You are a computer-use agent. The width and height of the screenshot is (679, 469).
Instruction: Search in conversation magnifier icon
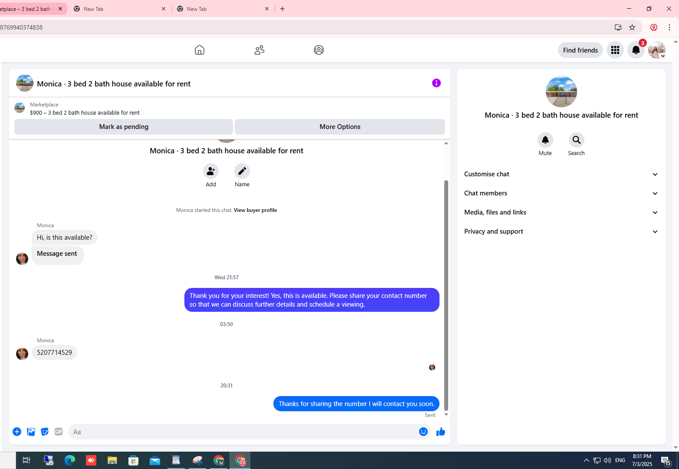pyautogui.click(x=577, y=140)
